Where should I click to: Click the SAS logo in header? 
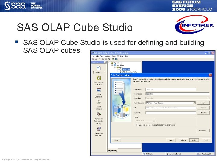point(15,6)
